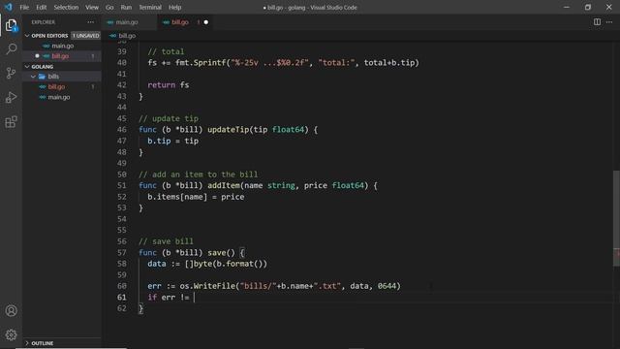Image resolution: width=620 pixels, height=349 pixels.
Task: Click 'fmt.Sprintf' on line 40
Action: 201,62
